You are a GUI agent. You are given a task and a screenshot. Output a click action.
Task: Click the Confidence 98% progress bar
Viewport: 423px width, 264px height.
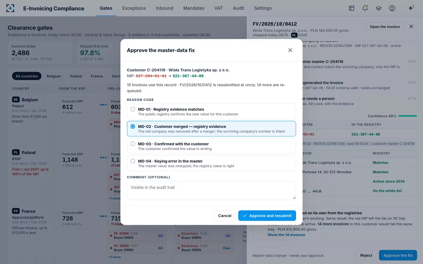[x=408, y=116]
